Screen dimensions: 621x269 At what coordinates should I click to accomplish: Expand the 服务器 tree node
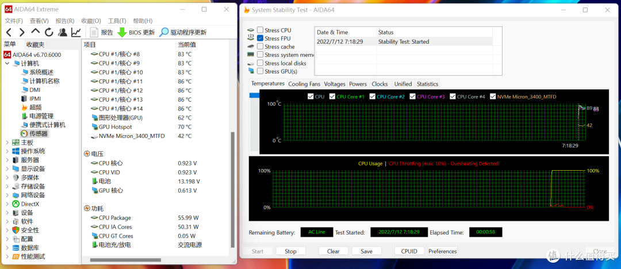pyautogui.click(x=7, y=160)
